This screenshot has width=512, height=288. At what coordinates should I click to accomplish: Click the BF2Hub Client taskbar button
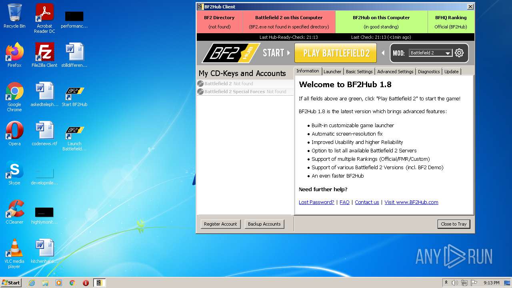[x=99, y=283]
